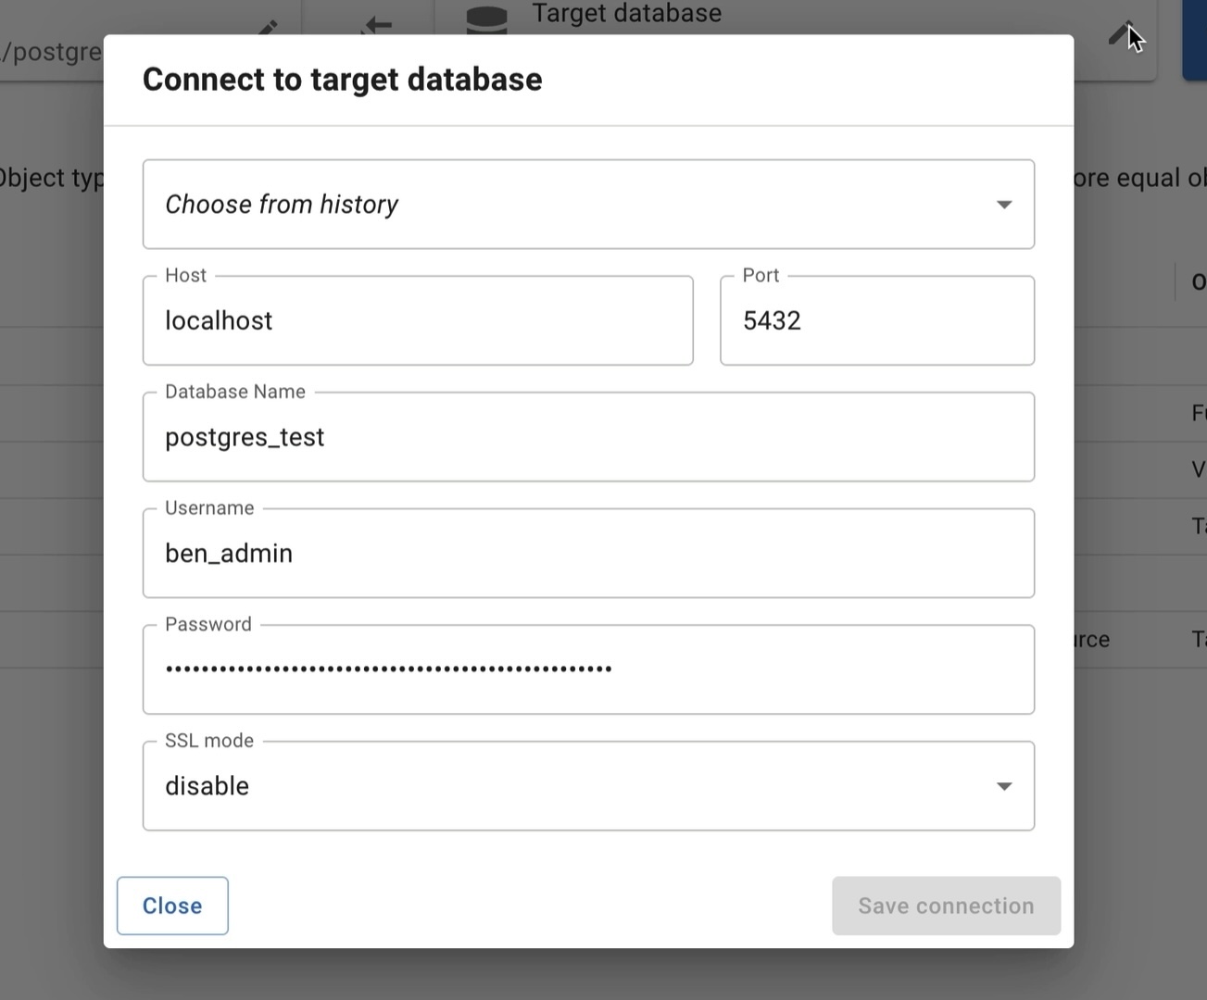Click the blue button at top right edge
Image resolution: width=1207 pixels, height=1000 pixels.
(x=1195, y=42)
